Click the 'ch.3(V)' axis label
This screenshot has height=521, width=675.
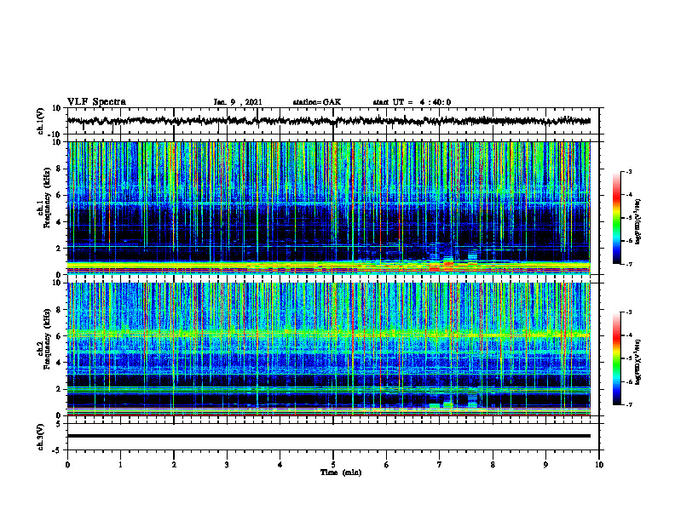tap(41, 437)
